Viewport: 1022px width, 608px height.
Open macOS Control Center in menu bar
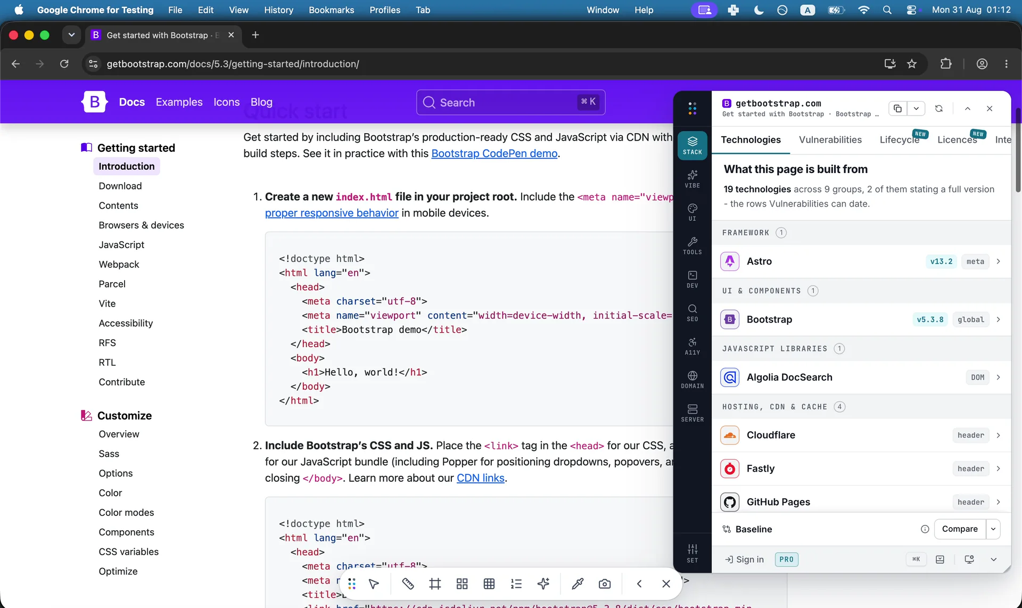pyautogui.click(x=911, y=10)
